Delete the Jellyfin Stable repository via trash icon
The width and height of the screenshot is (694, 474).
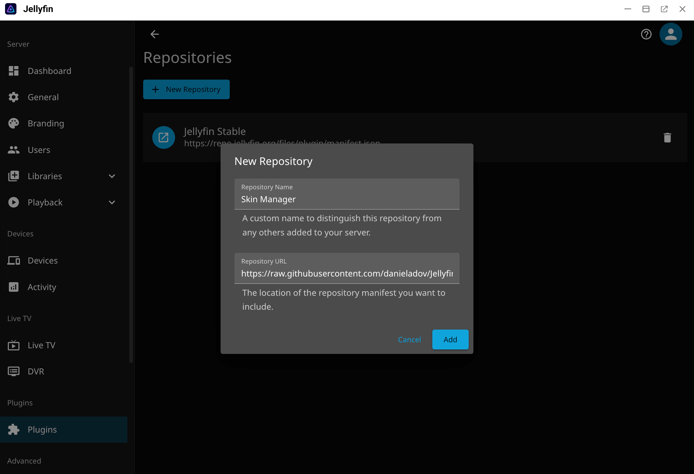(x=667, y=137)
